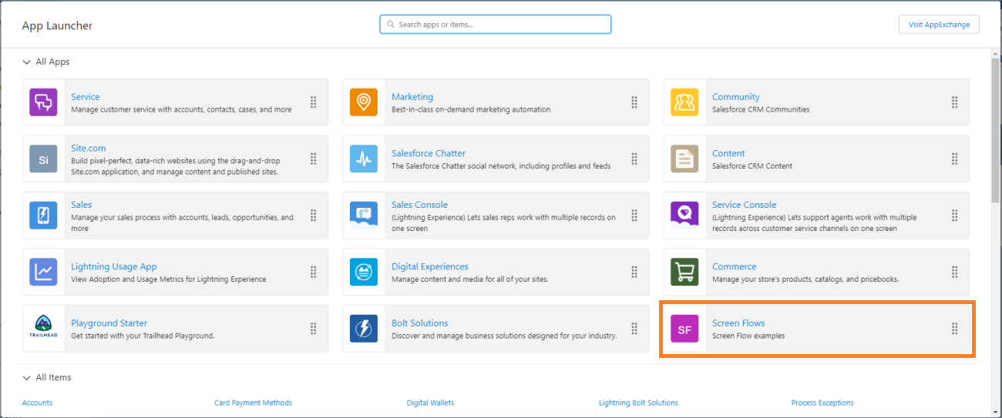Image resolution: width=1002 pixels, height=418 pixels.
Task: Open the Commerce app link
Action: [735, 266]
